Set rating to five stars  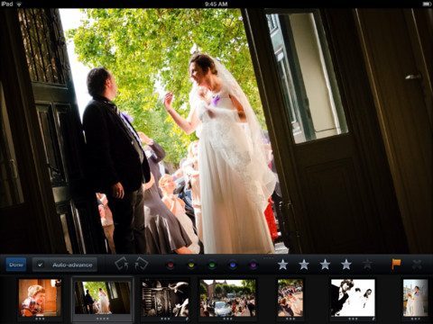pos(367,265)
